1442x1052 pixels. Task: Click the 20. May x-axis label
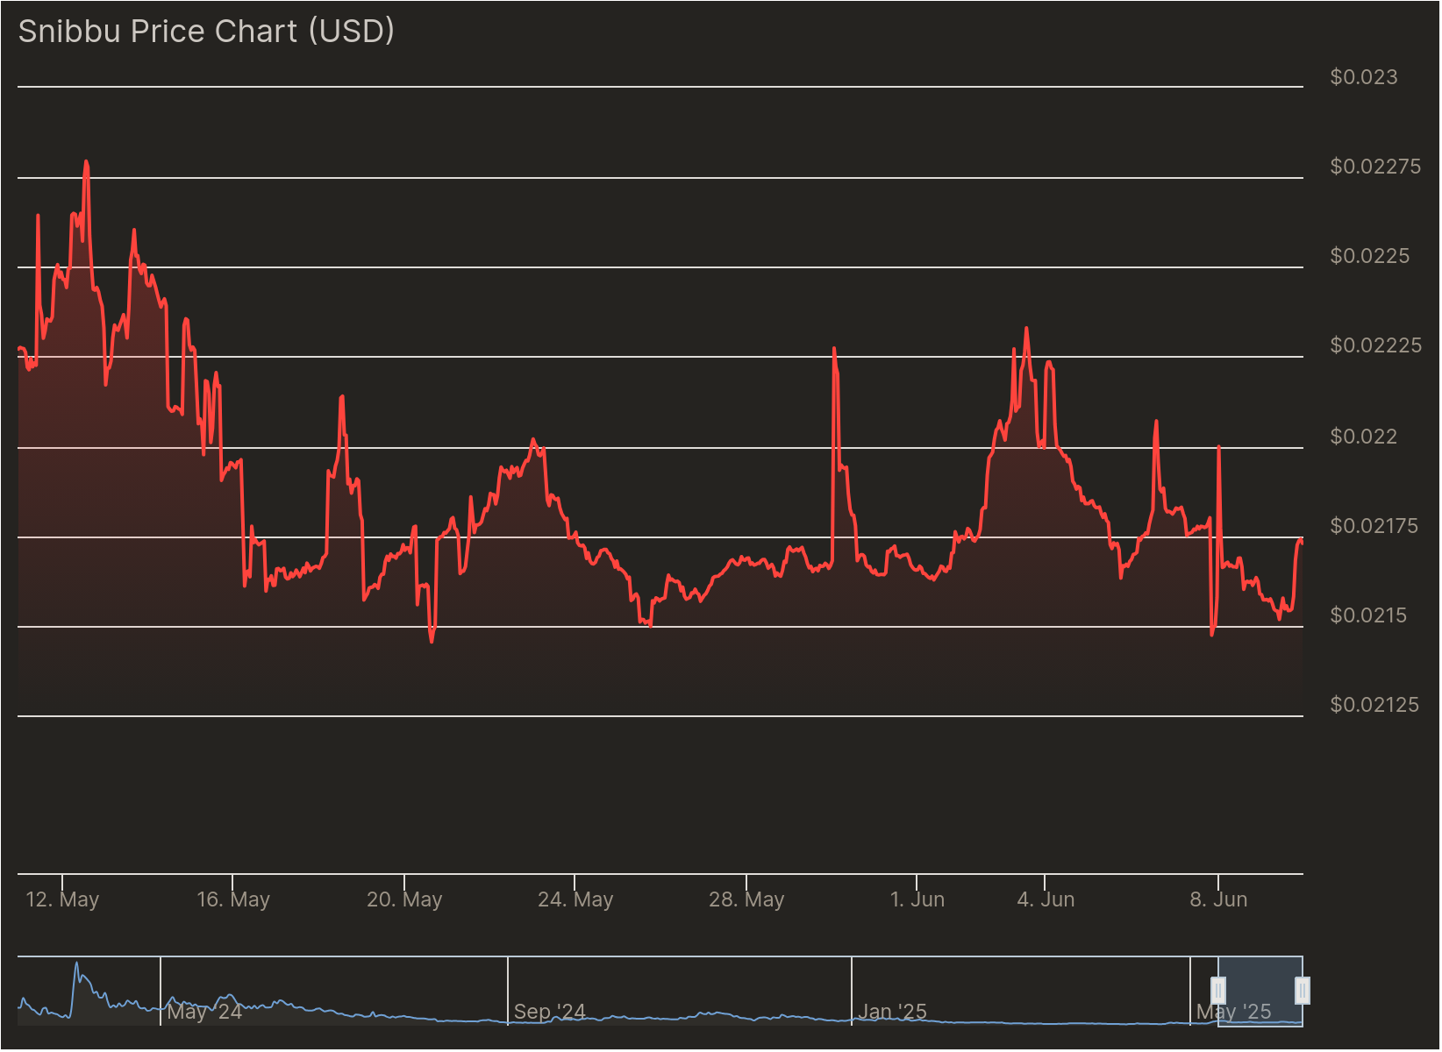pos(404,900)
